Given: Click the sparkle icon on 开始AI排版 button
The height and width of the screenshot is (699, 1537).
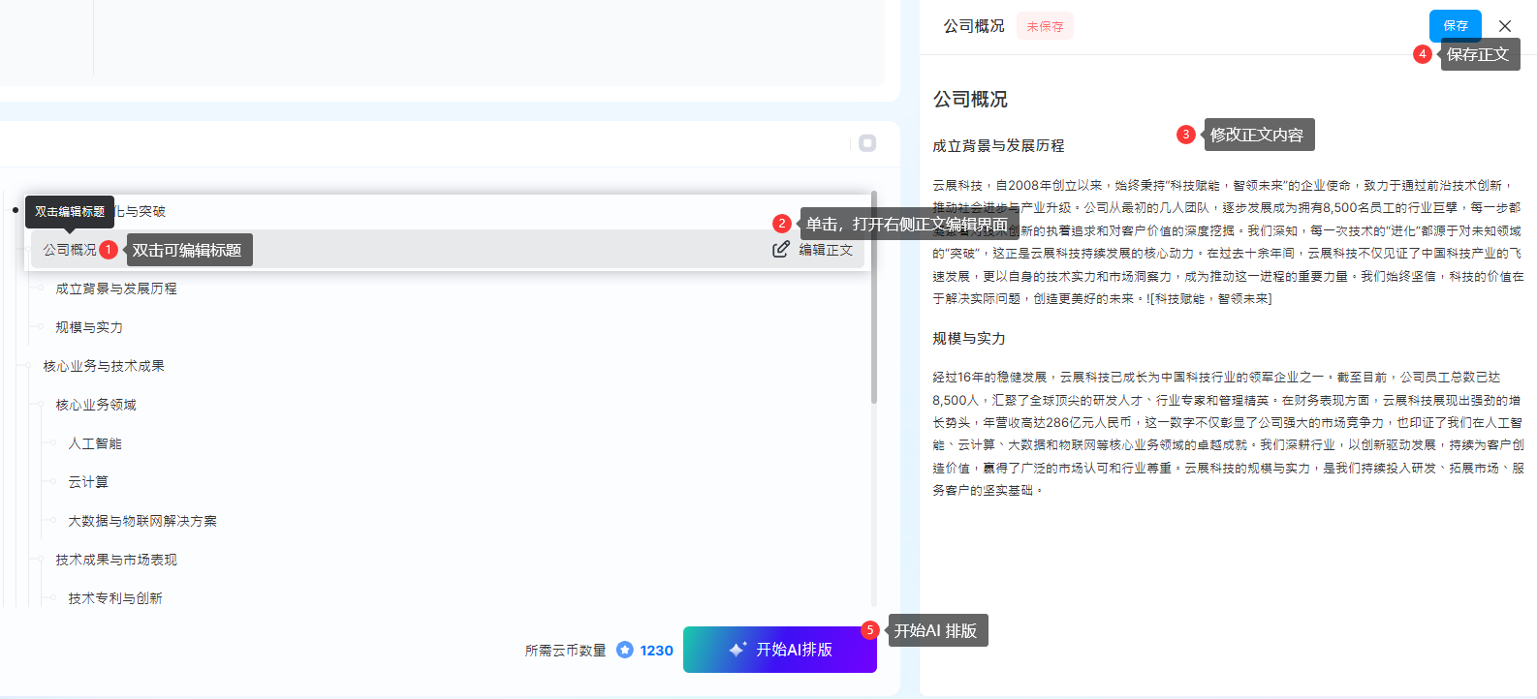Looking at the screenshot, I should [x=737, y=650].
